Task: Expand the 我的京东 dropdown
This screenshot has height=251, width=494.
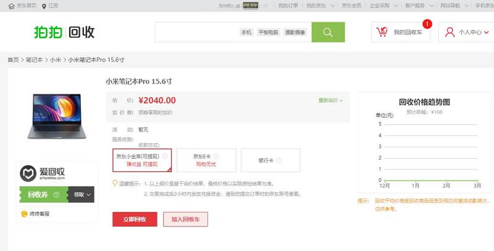Action: click(332, 6)
